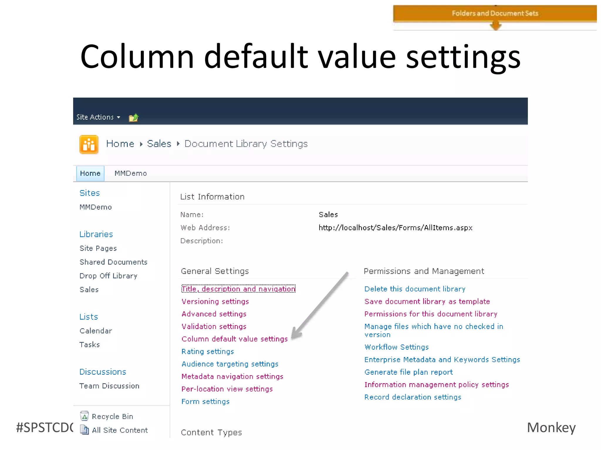
Task: Open Shared Documents library
Action: click(114, 262)
